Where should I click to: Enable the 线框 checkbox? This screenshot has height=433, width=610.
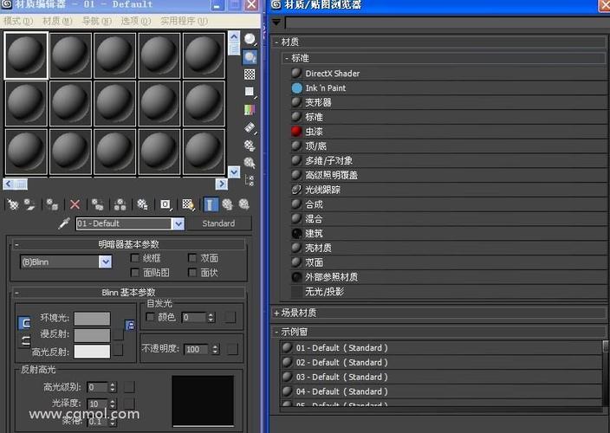[135, 258]
